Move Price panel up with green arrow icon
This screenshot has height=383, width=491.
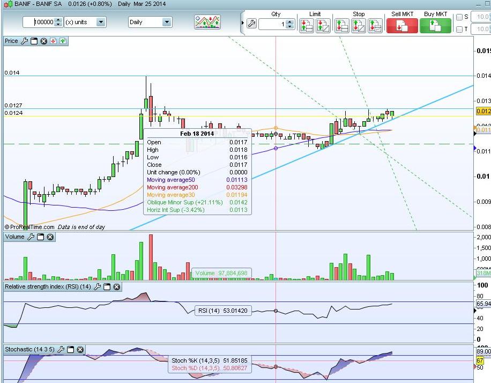(x=63, y=41)
